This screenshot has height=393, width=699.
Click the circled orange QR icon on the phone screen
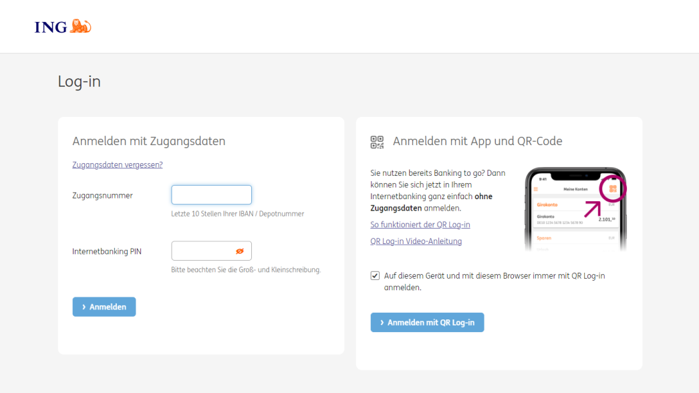pyautogui.click(x=613, y=188)
